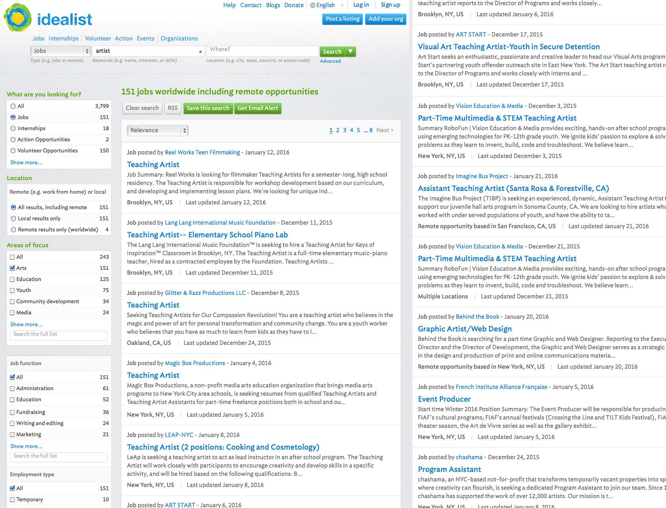
Task: Click the RSS button
Action: (173, 108)
